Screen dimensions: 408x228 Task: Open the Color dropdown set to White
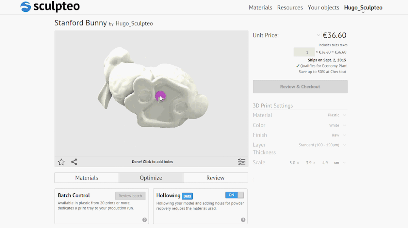pyautogui.click(x=337, y=125)
